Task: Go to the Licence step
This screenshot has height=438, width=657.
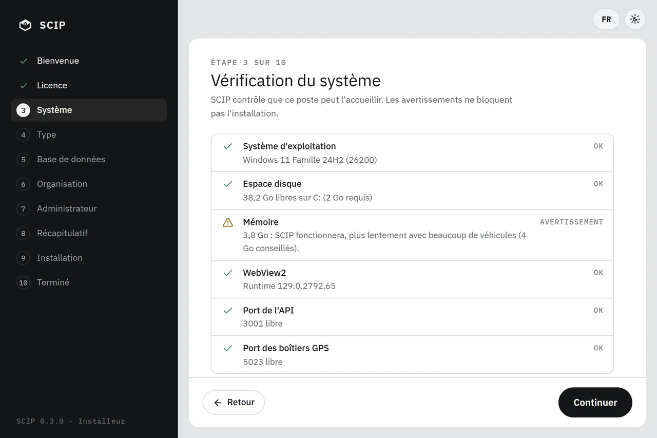Action: pos(89,85)
